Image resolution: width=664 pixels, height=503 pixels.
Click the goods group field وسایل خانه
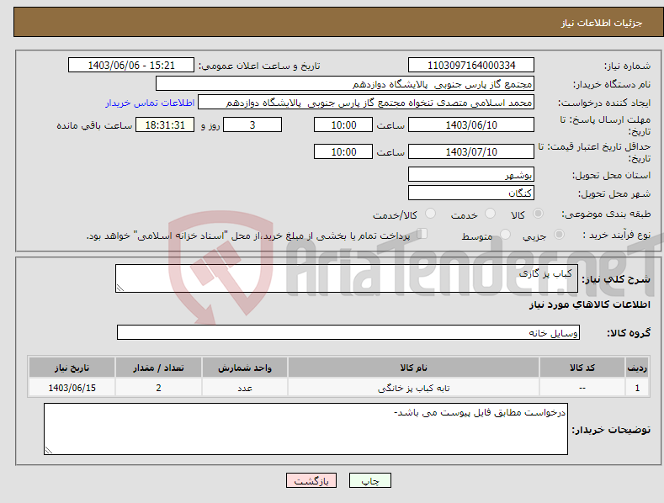tap(348, 333)
